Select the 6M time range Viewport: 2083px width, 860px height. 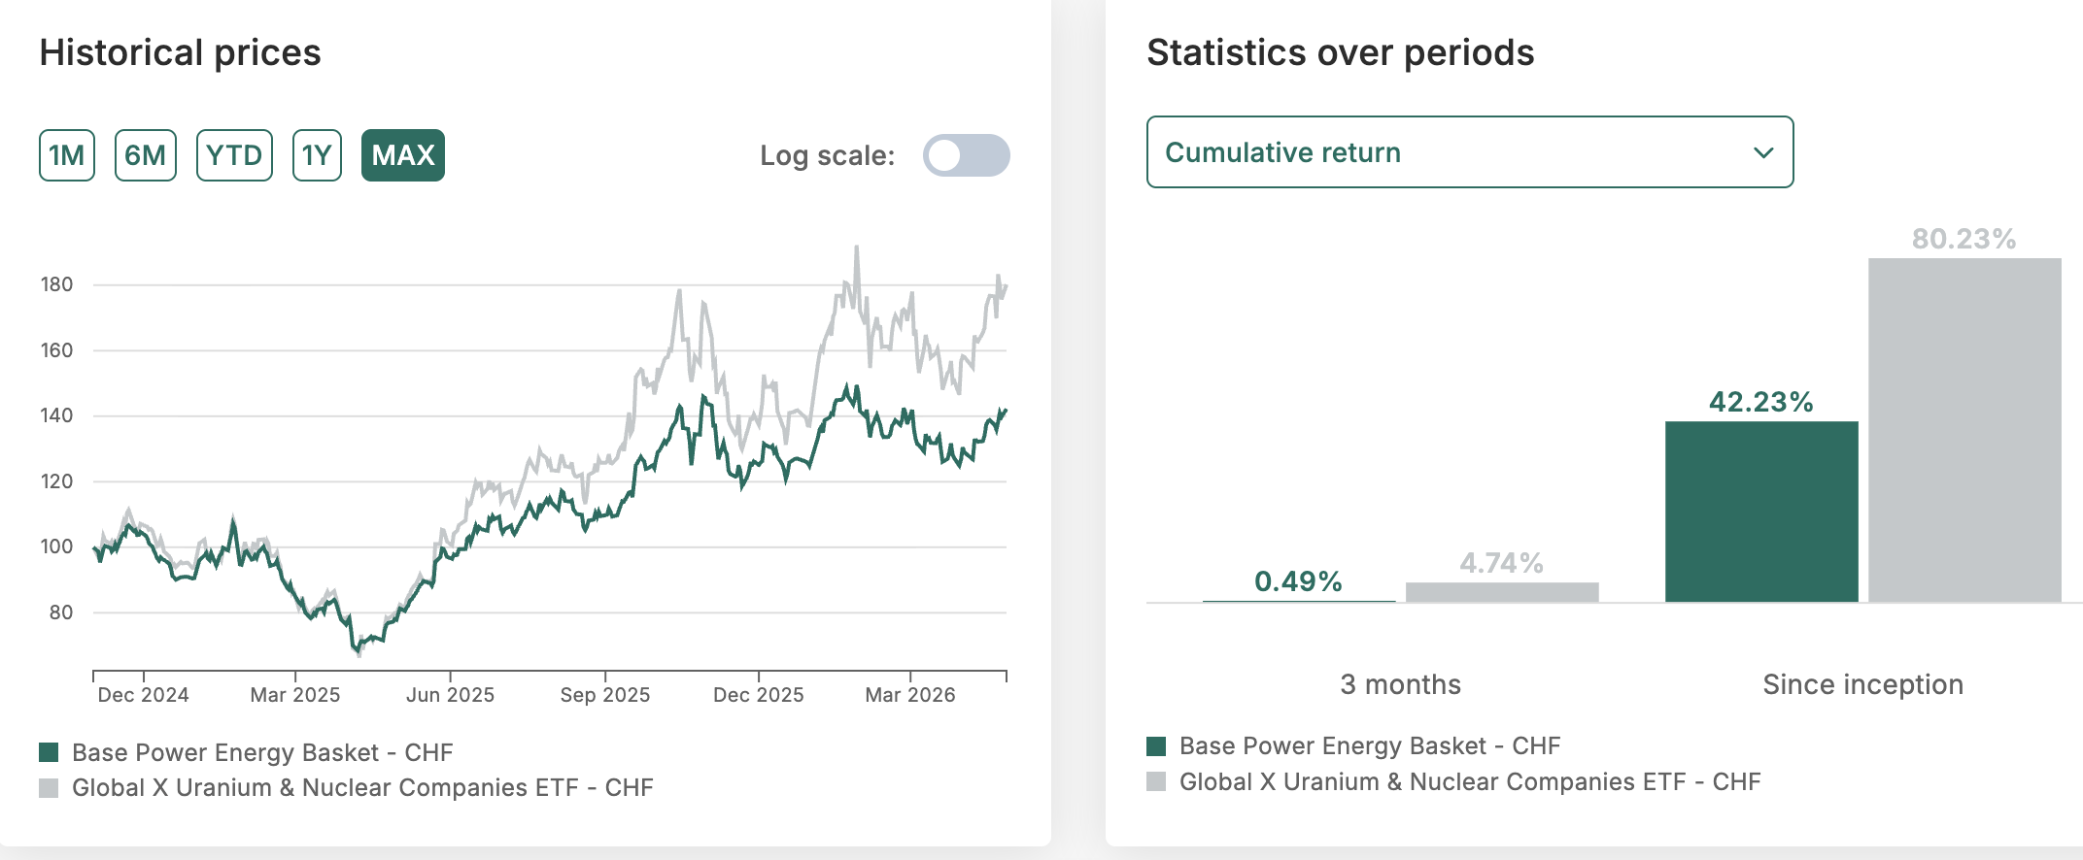(x=146, y=155)
